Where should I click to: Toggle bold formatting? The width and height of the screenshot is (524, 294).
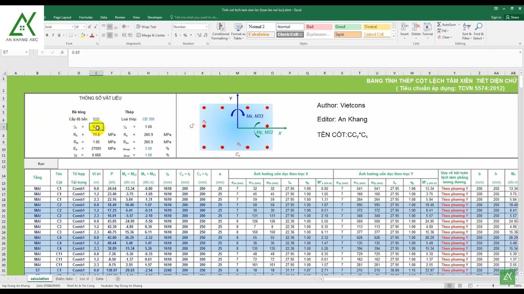[x=47, y=35]
